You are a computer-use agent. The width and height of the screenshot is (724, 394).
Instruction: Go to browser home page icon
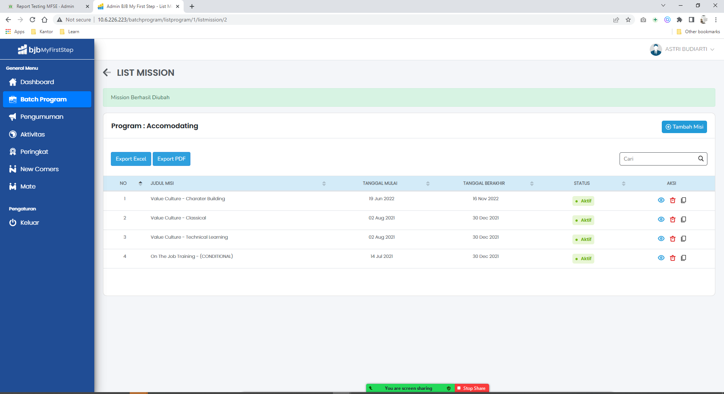[x=44, y=20]
